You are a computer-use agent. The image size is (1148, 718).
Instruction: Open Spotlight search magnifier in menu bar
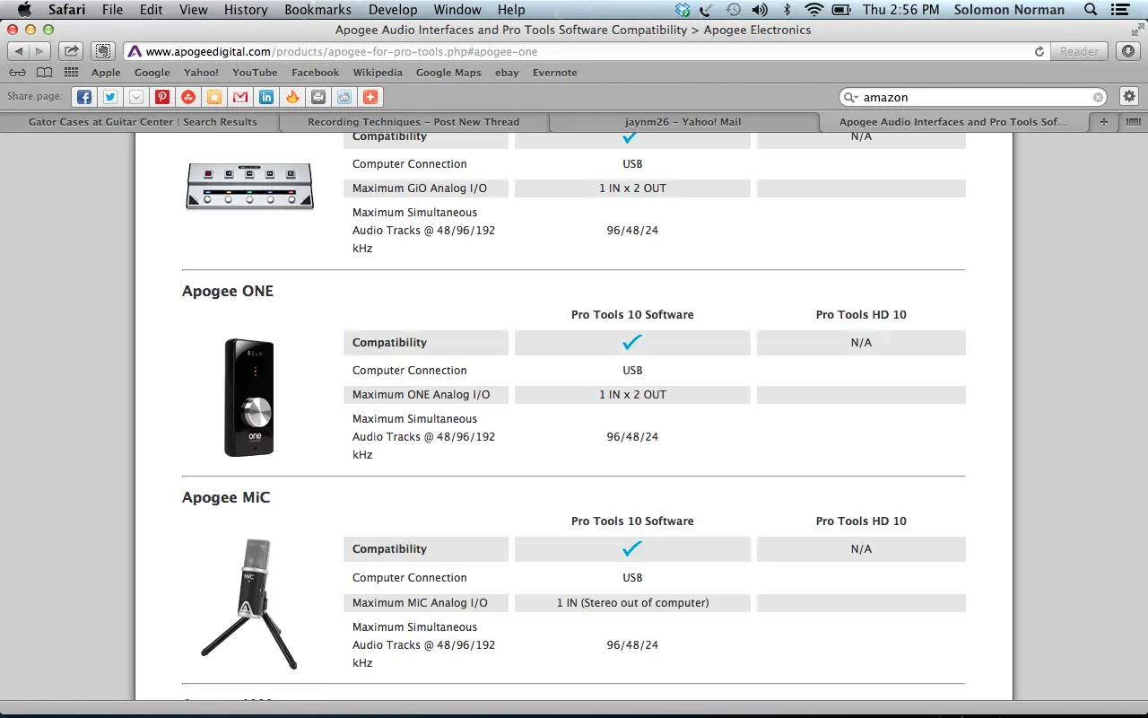pos(1091,10)
